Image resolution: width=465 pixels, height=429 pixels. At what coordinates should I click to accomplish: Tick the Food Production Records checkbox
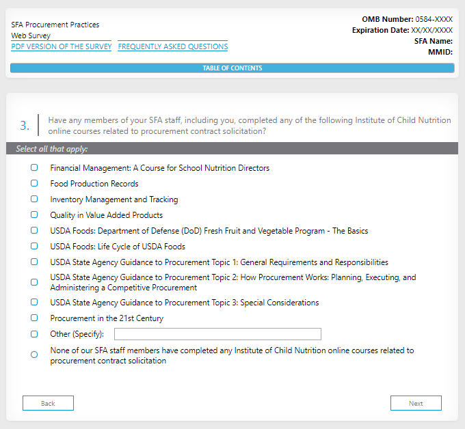pyautogui.click(x=34, y=183)
